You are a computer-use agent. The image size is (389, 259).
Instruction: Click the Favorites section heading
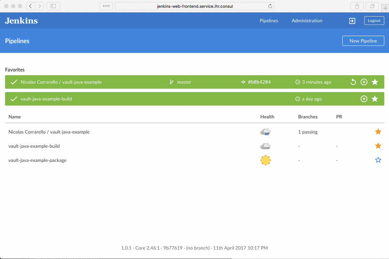pos(15,70)
